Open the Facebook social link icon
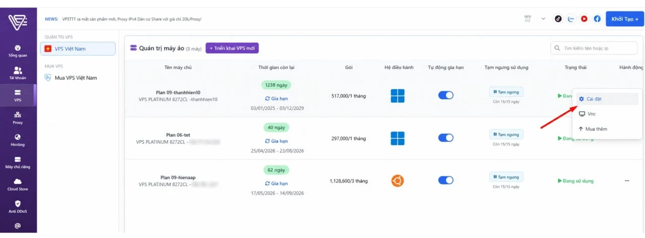 click(x=597, y=19)
